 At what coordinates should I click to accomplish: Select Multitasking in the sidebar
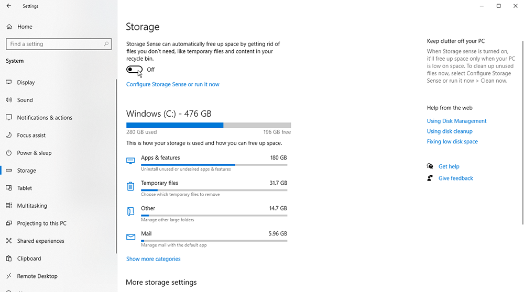[x=32, y=206]
